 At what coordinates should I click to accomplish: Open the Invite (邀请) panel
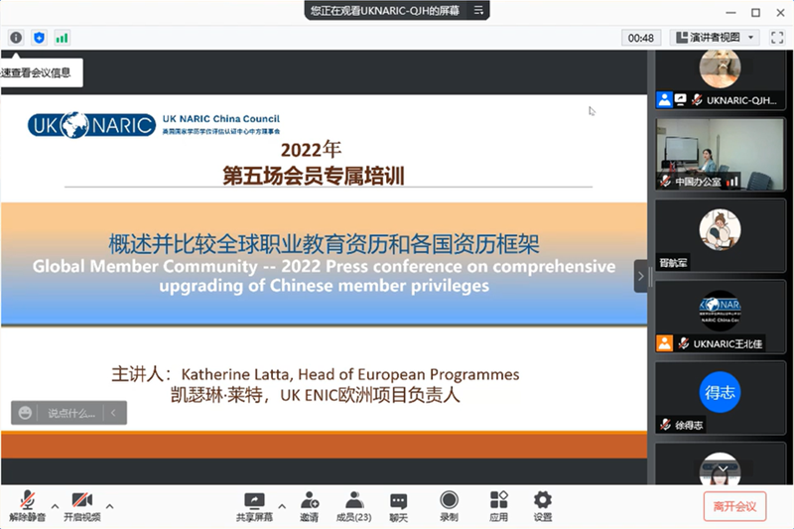point(310,505)
